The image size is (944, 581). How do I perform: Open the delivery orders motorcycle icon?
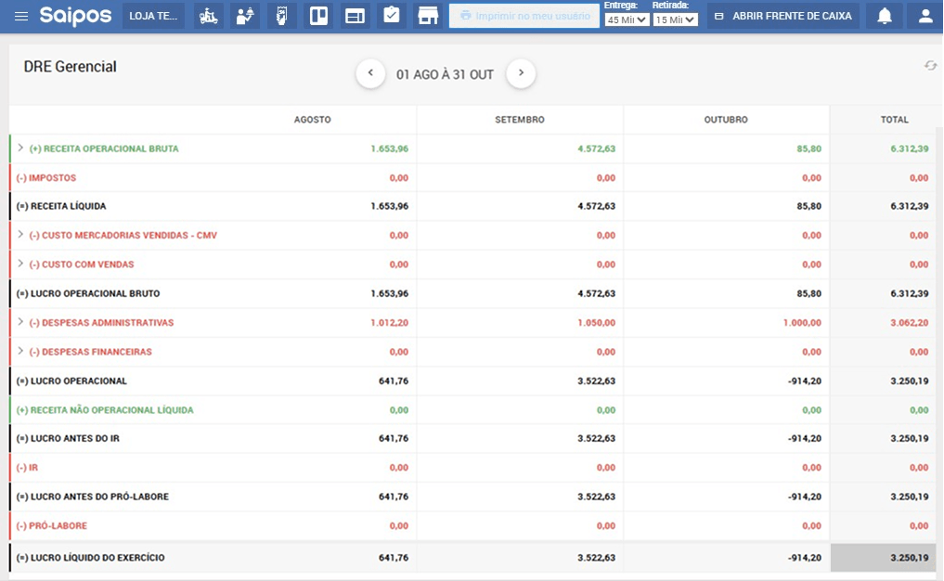point(207,15)
